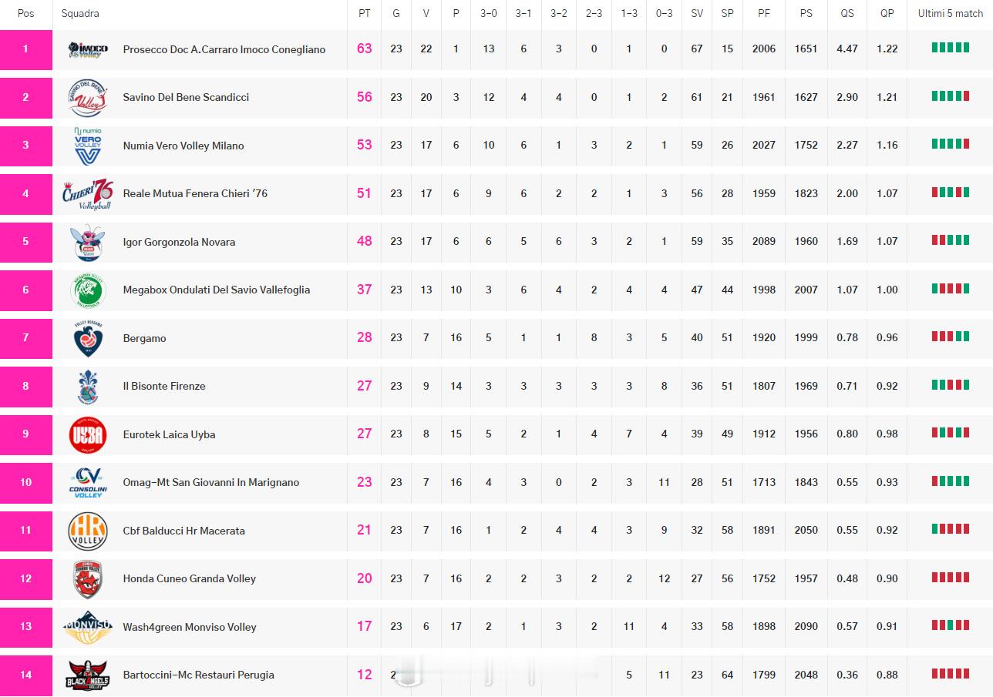Select the Cbf Balducci Hr Macerata name
Image resolution: width=993 pixels, height=697 pixels.
tap(184, 531)
